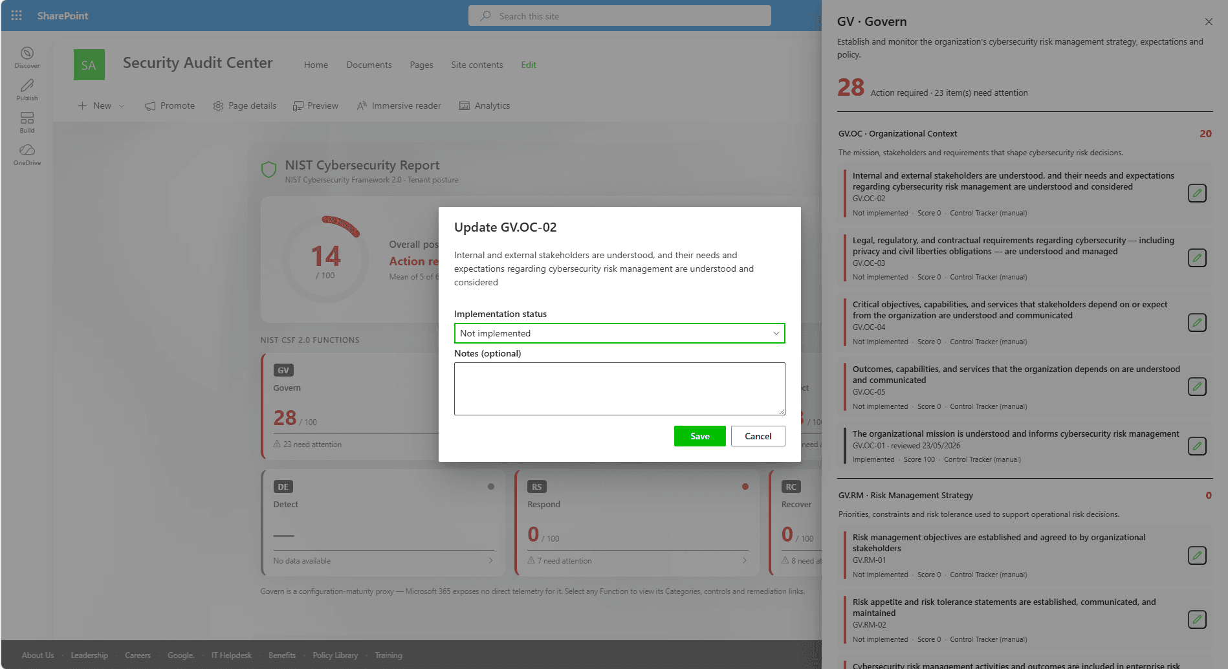1228x669 pixels.
Task: Click Edit in site navigation
Action: (x=529, y=65)
